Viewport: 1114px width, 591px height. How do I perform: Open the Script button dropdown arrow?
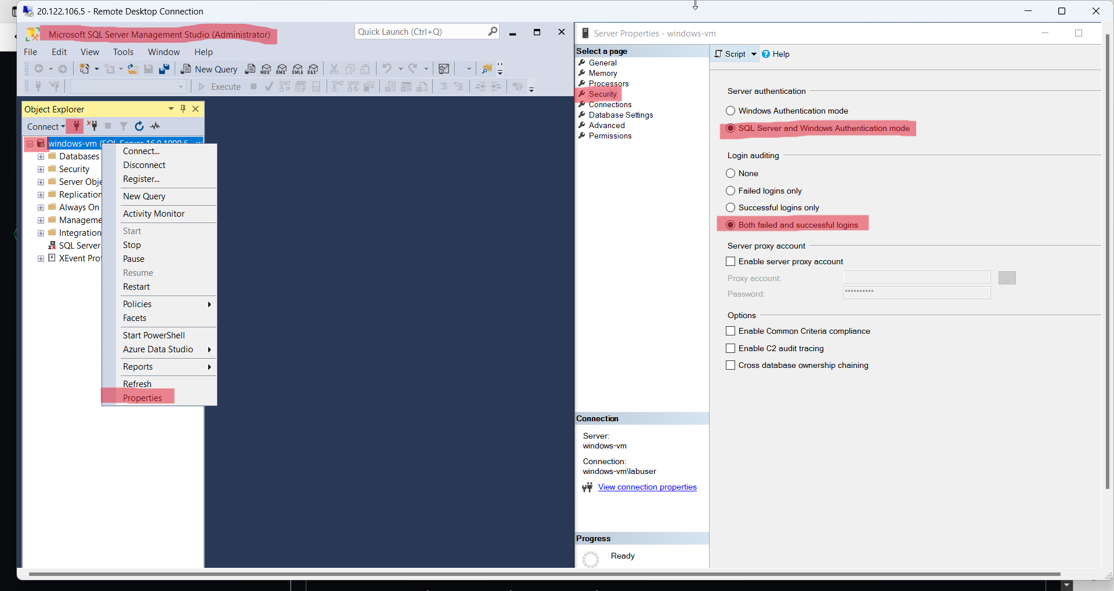click(x=754, y=53)
